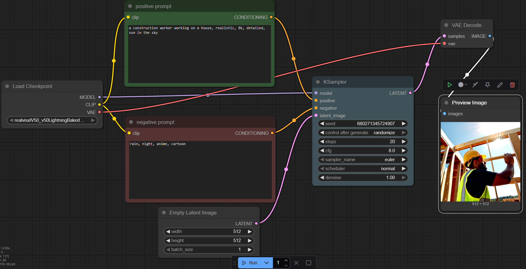Open the realvisxlV50 checkpoint selector

tap(52, 120)
